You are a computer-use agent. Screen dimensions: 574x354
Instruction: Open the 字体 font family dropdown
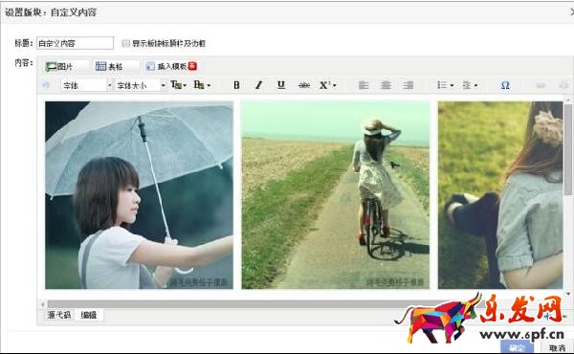click(x=86, y=85)
